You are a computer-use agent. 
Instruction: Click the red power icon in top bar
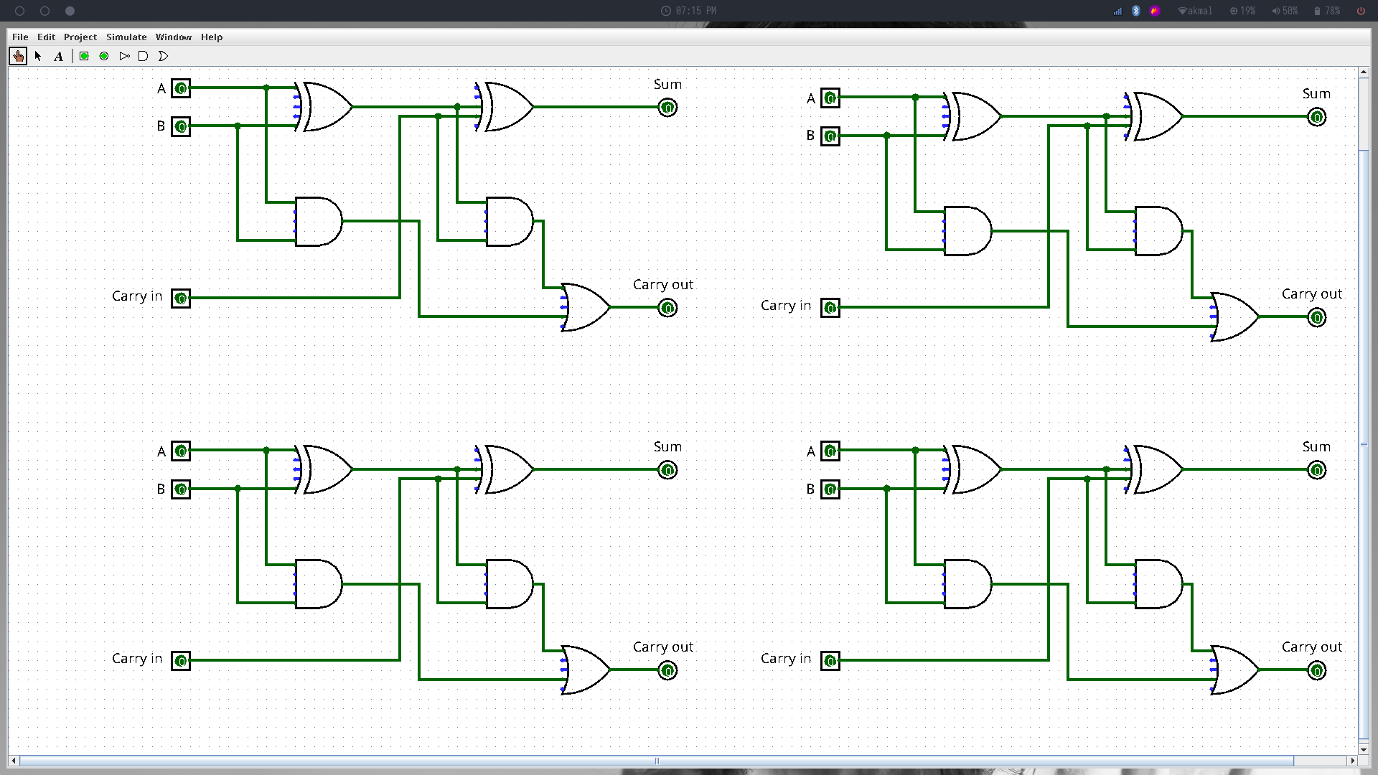(1361, 11)
